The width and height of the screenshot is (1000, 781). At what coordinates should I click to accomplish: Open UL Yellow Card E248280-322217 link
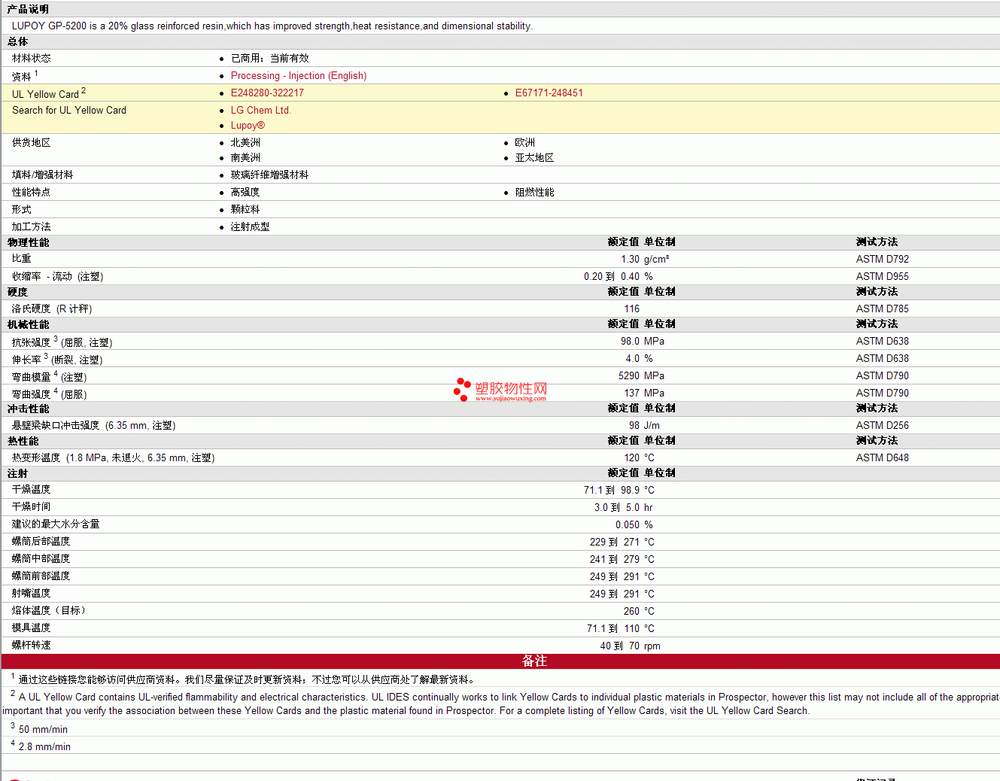[267, 93]
